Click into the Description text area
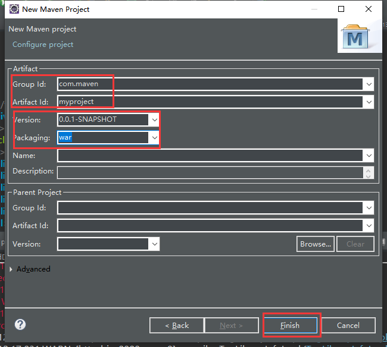The image size is (387, 347). 210,173
